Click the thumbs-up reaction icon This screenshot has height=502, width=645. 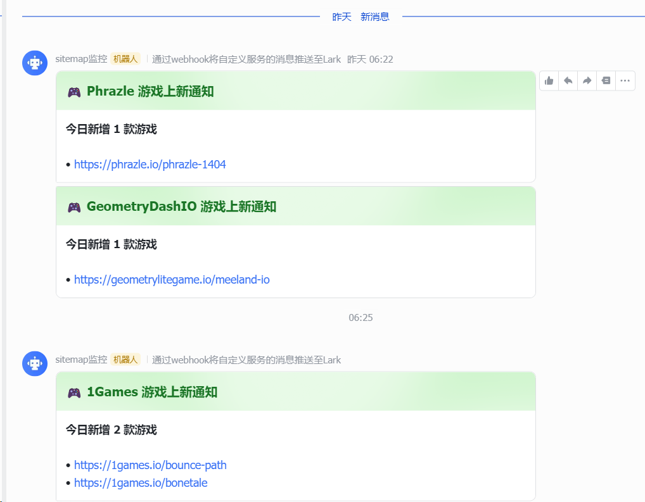pos(549,80)
